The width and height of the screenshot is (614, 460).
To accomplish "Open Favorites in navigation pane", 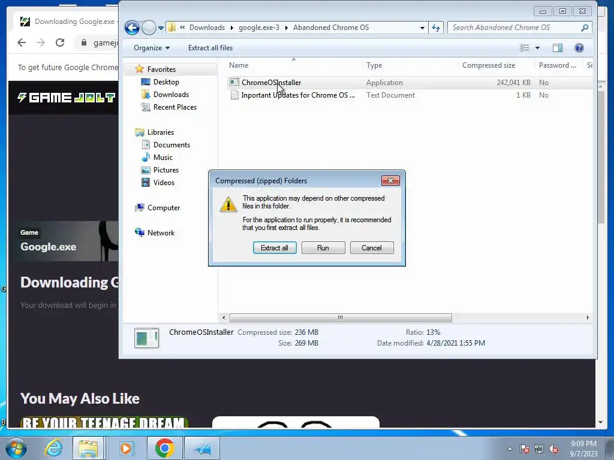I will pos(161,69).
